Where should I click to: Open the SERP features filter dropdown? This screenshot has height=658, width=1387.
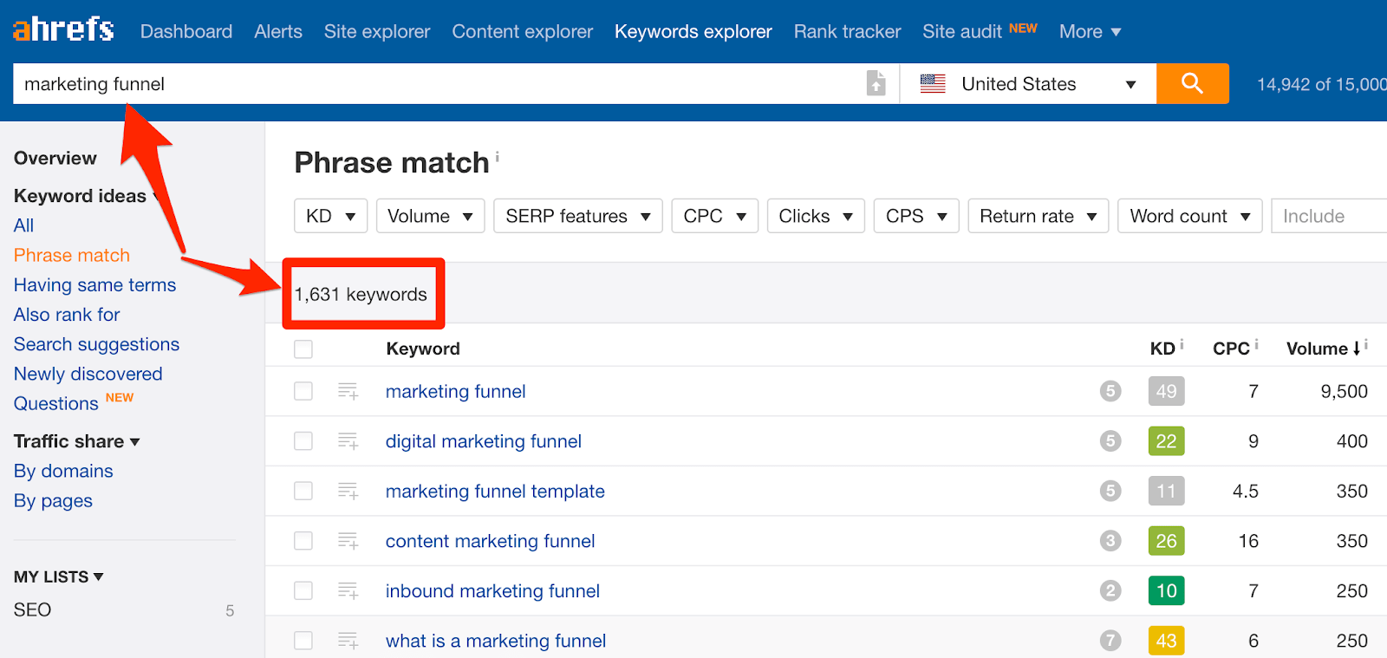click(x=578, y=216)
